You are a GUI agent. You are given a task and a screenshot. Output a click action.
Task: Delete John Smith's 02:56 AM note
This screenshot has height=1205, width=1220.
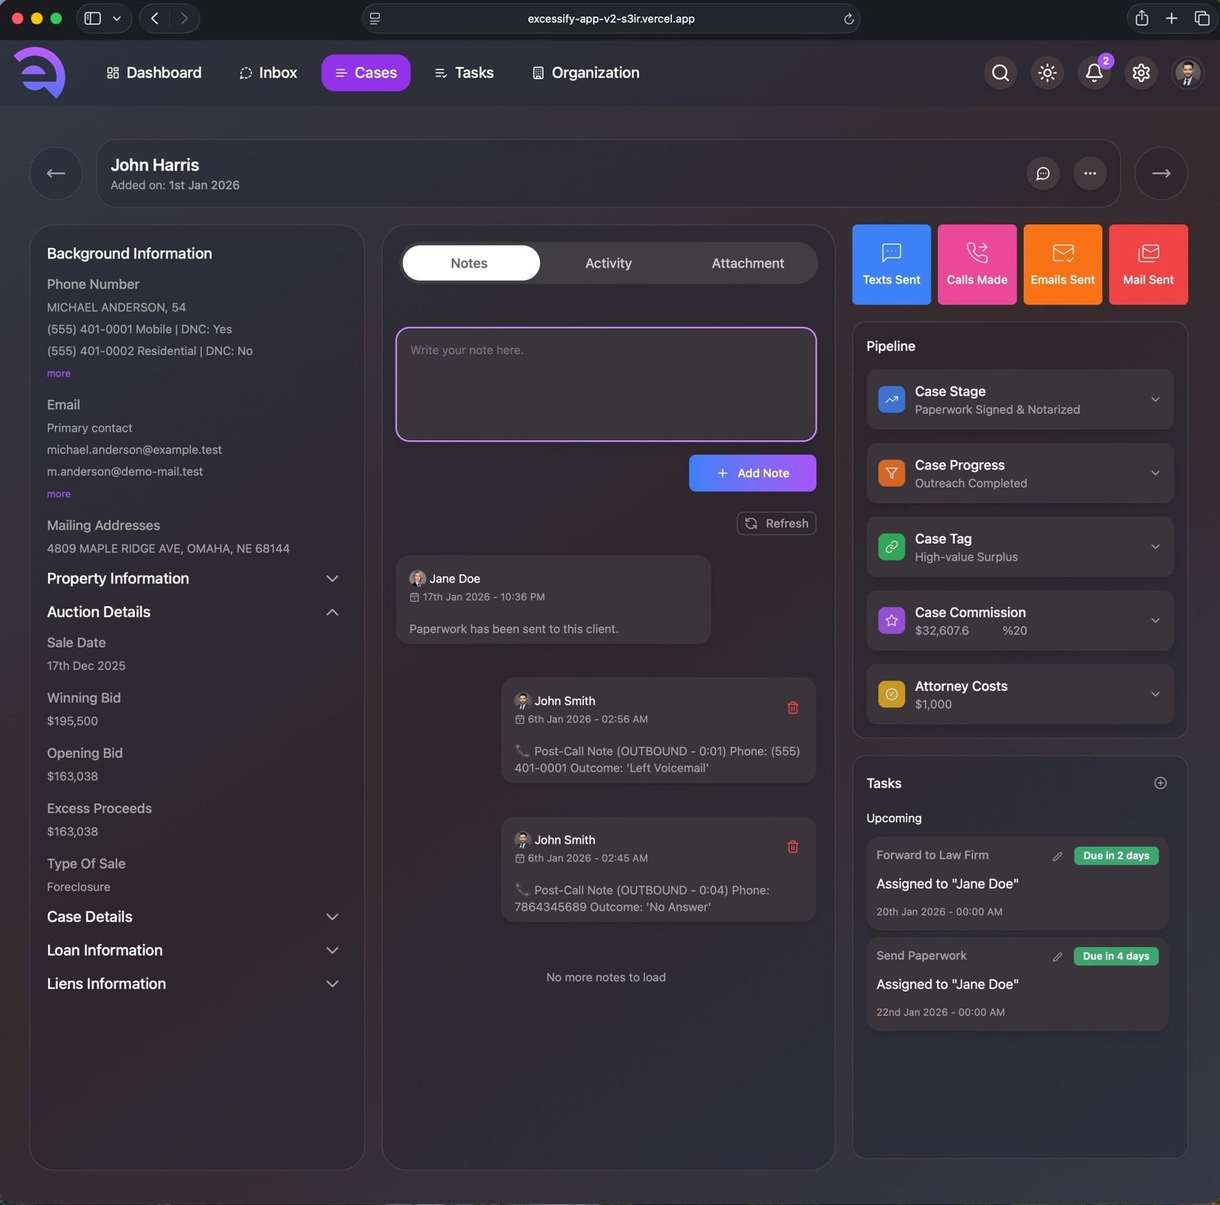pos(793,708)
